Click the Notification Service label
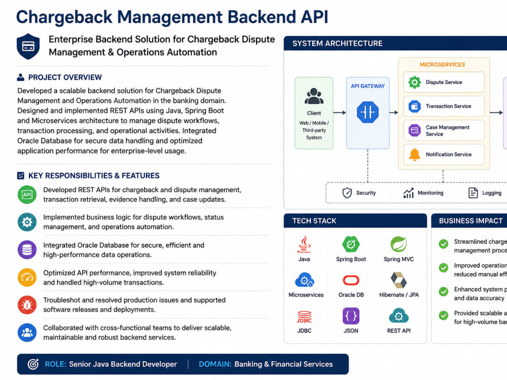The image size is (507, 380). point(449,155)
